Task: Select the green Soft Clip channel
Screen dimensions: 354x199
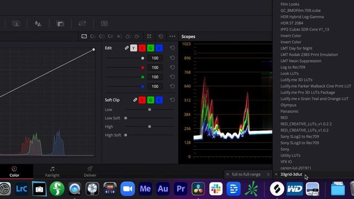Action: point(150,100)
